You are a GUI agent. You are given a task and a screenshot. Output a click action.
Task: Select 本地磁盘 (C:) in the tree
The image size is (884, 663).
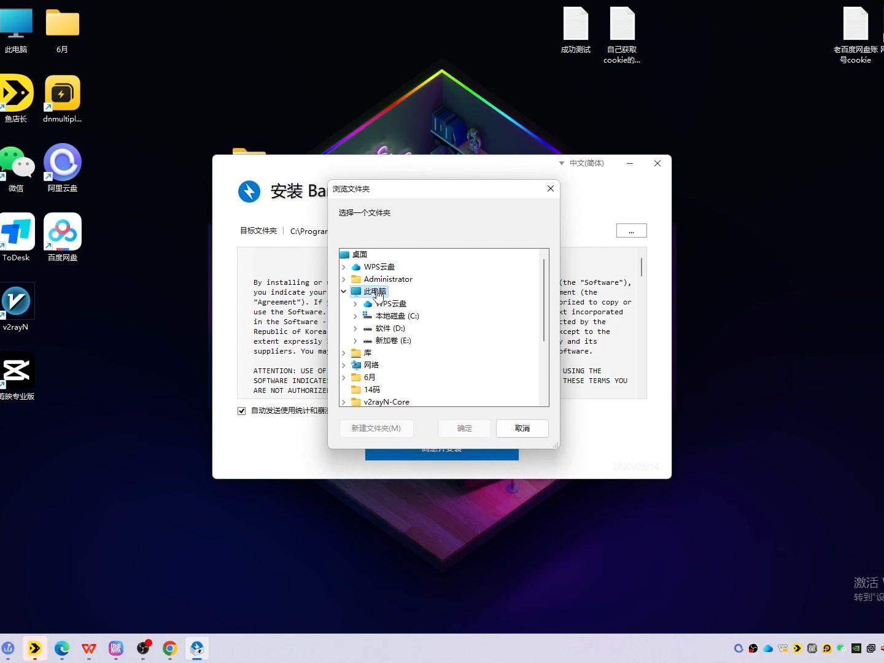click(x=397, y=316)
